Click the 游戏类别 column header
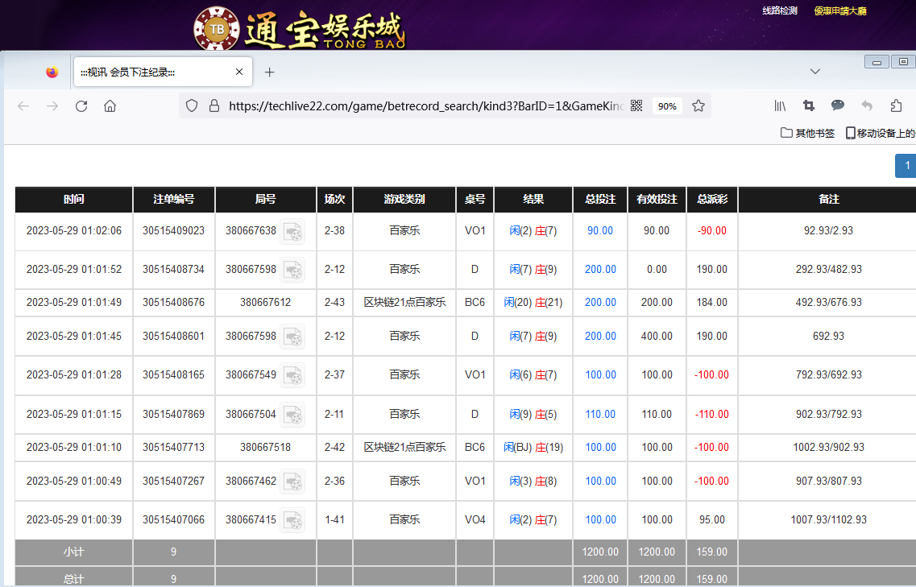Viewport: 916px width, 587px height. tap(404, 199)
